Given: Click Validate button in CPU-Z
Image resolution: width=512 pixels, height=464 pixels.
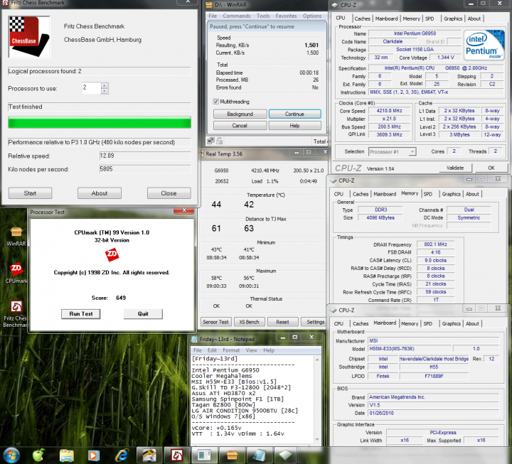Looking at the screenshot, I should pos(455,168).
